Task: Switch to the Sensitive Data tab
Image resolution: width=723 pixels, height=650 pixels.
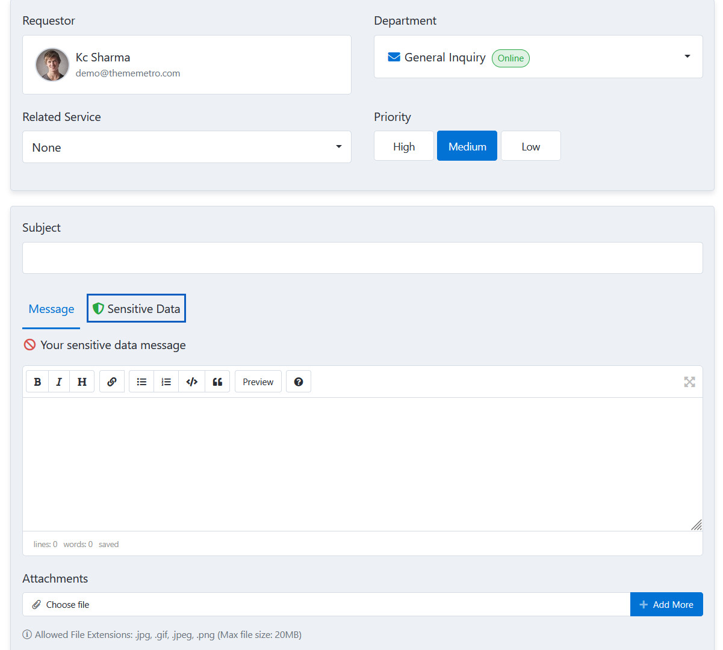Action: coord(137,309)
